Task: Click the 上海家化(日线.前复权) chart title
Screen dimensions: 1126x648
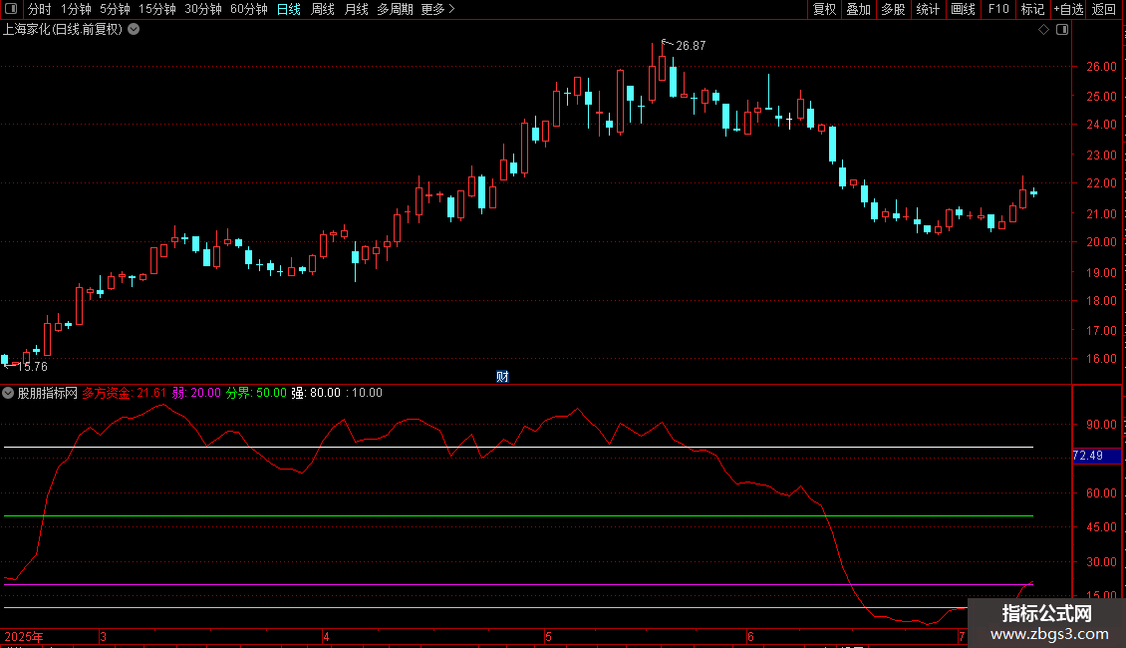Action: pyautogui.click(x=63, y=30)
